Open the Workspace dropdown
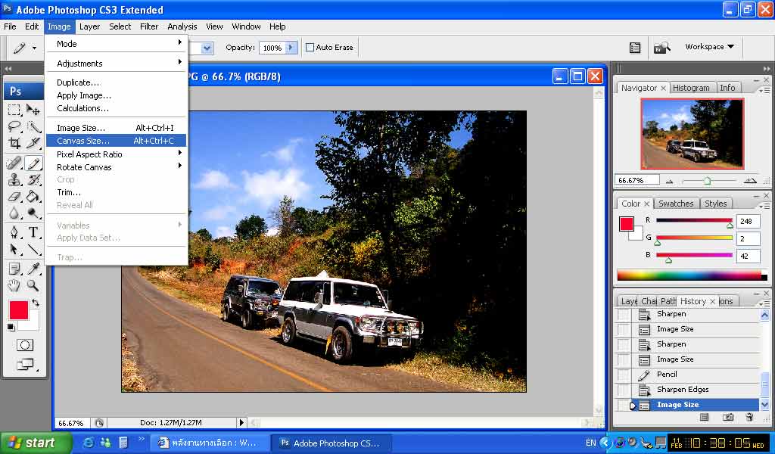Viewport: 775px width, 454px height. 709,47
